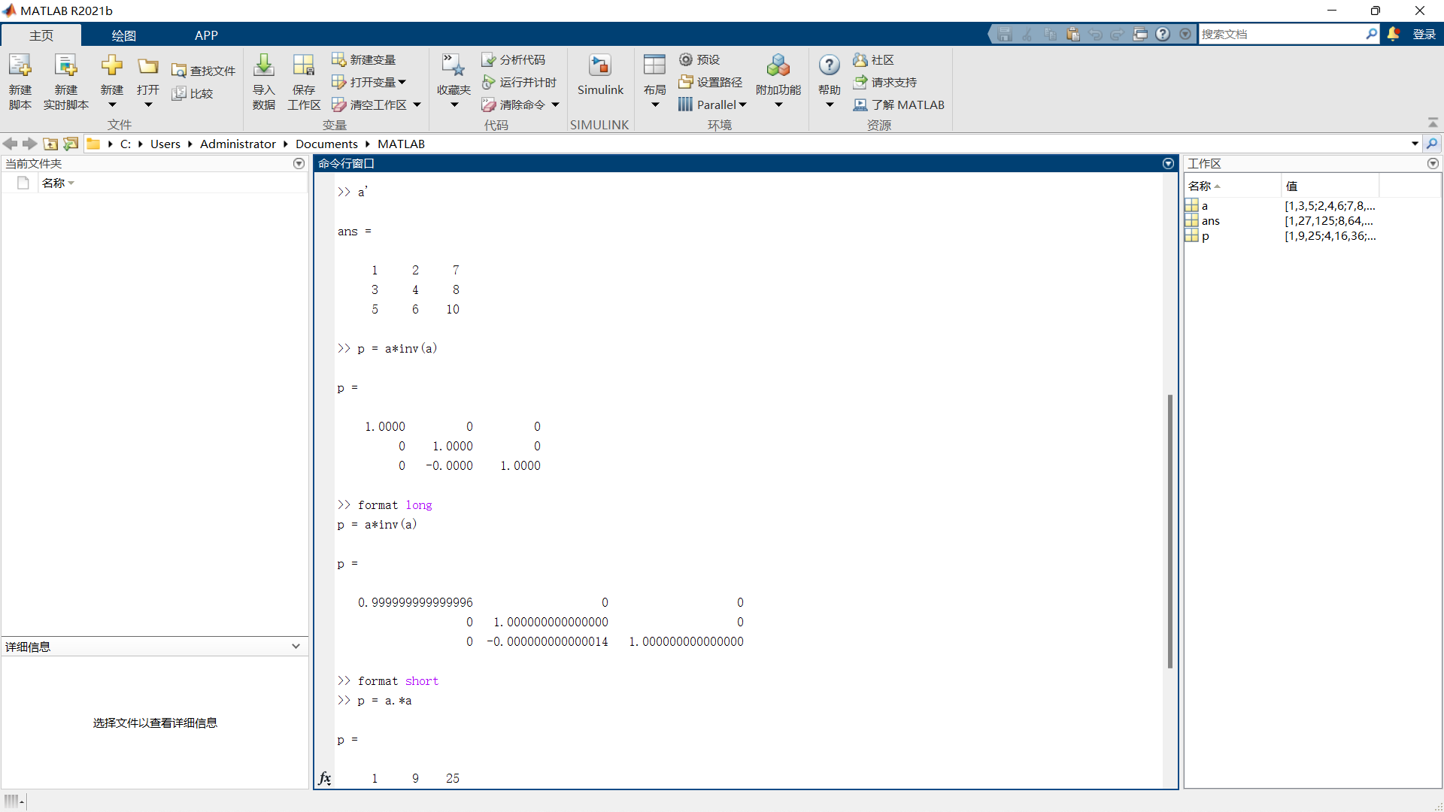Click the paste icon in quick access toolbar

tap(1073, 34)
